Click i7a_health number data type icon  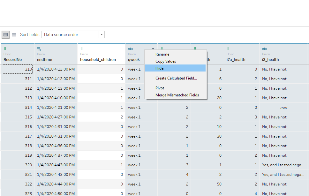228,49
